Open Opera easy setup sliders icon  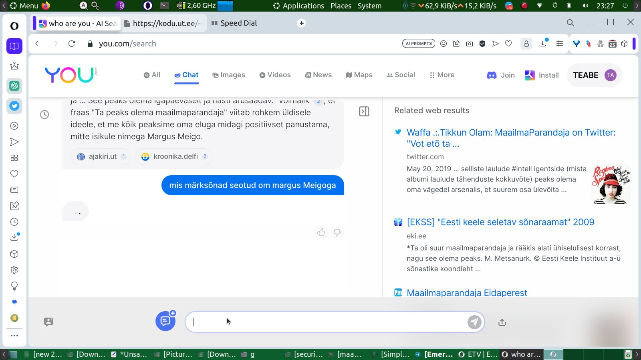pyautogui.click(x=560, y=44)
